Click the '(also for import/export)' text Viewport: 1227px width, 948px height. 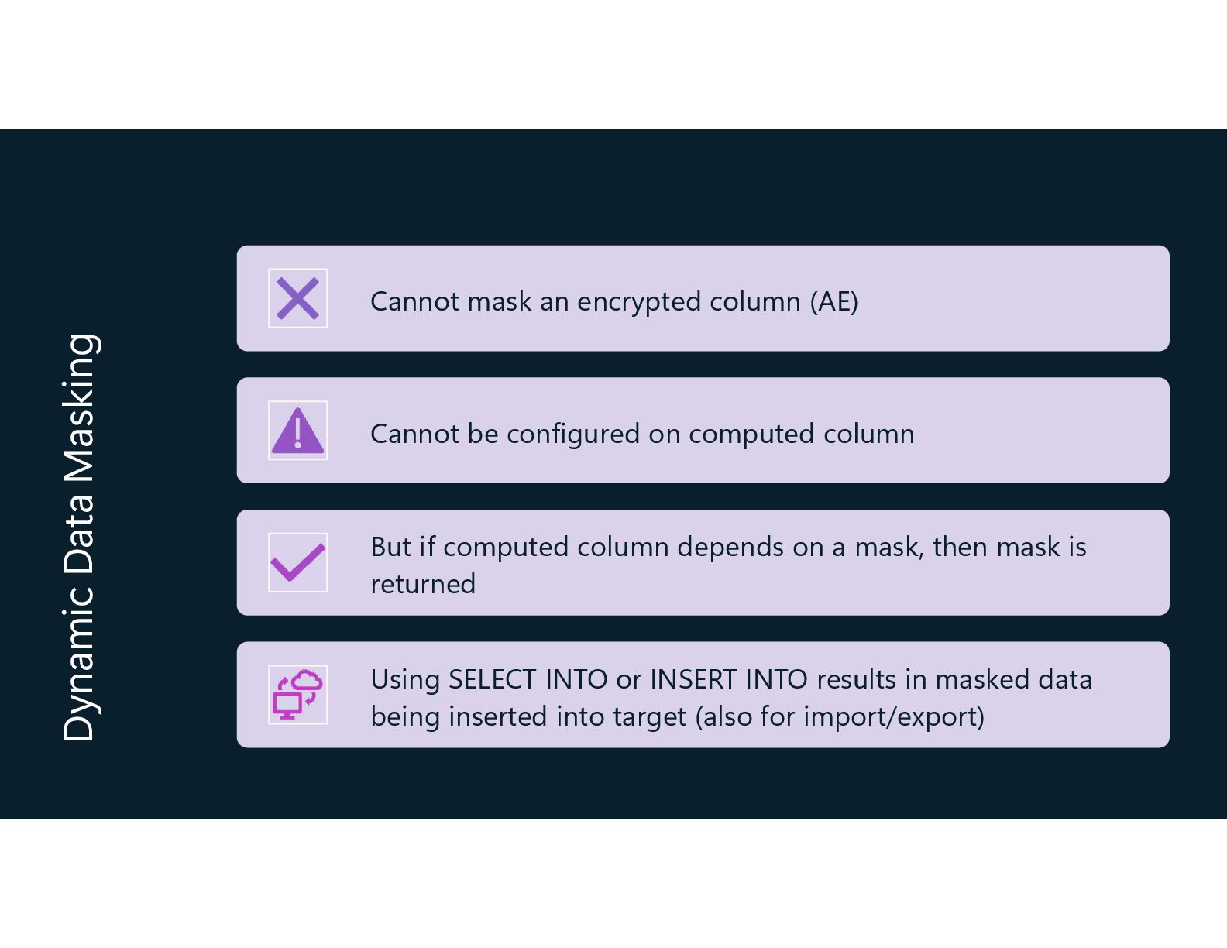tap(840, 716)
